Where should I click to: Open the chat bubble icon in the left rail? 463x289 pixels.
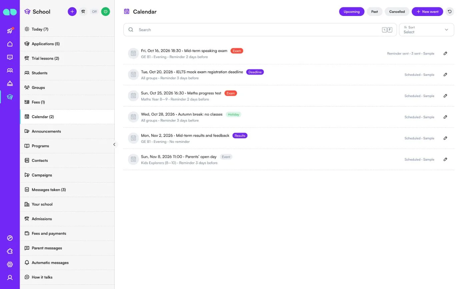tap(10, 57)
